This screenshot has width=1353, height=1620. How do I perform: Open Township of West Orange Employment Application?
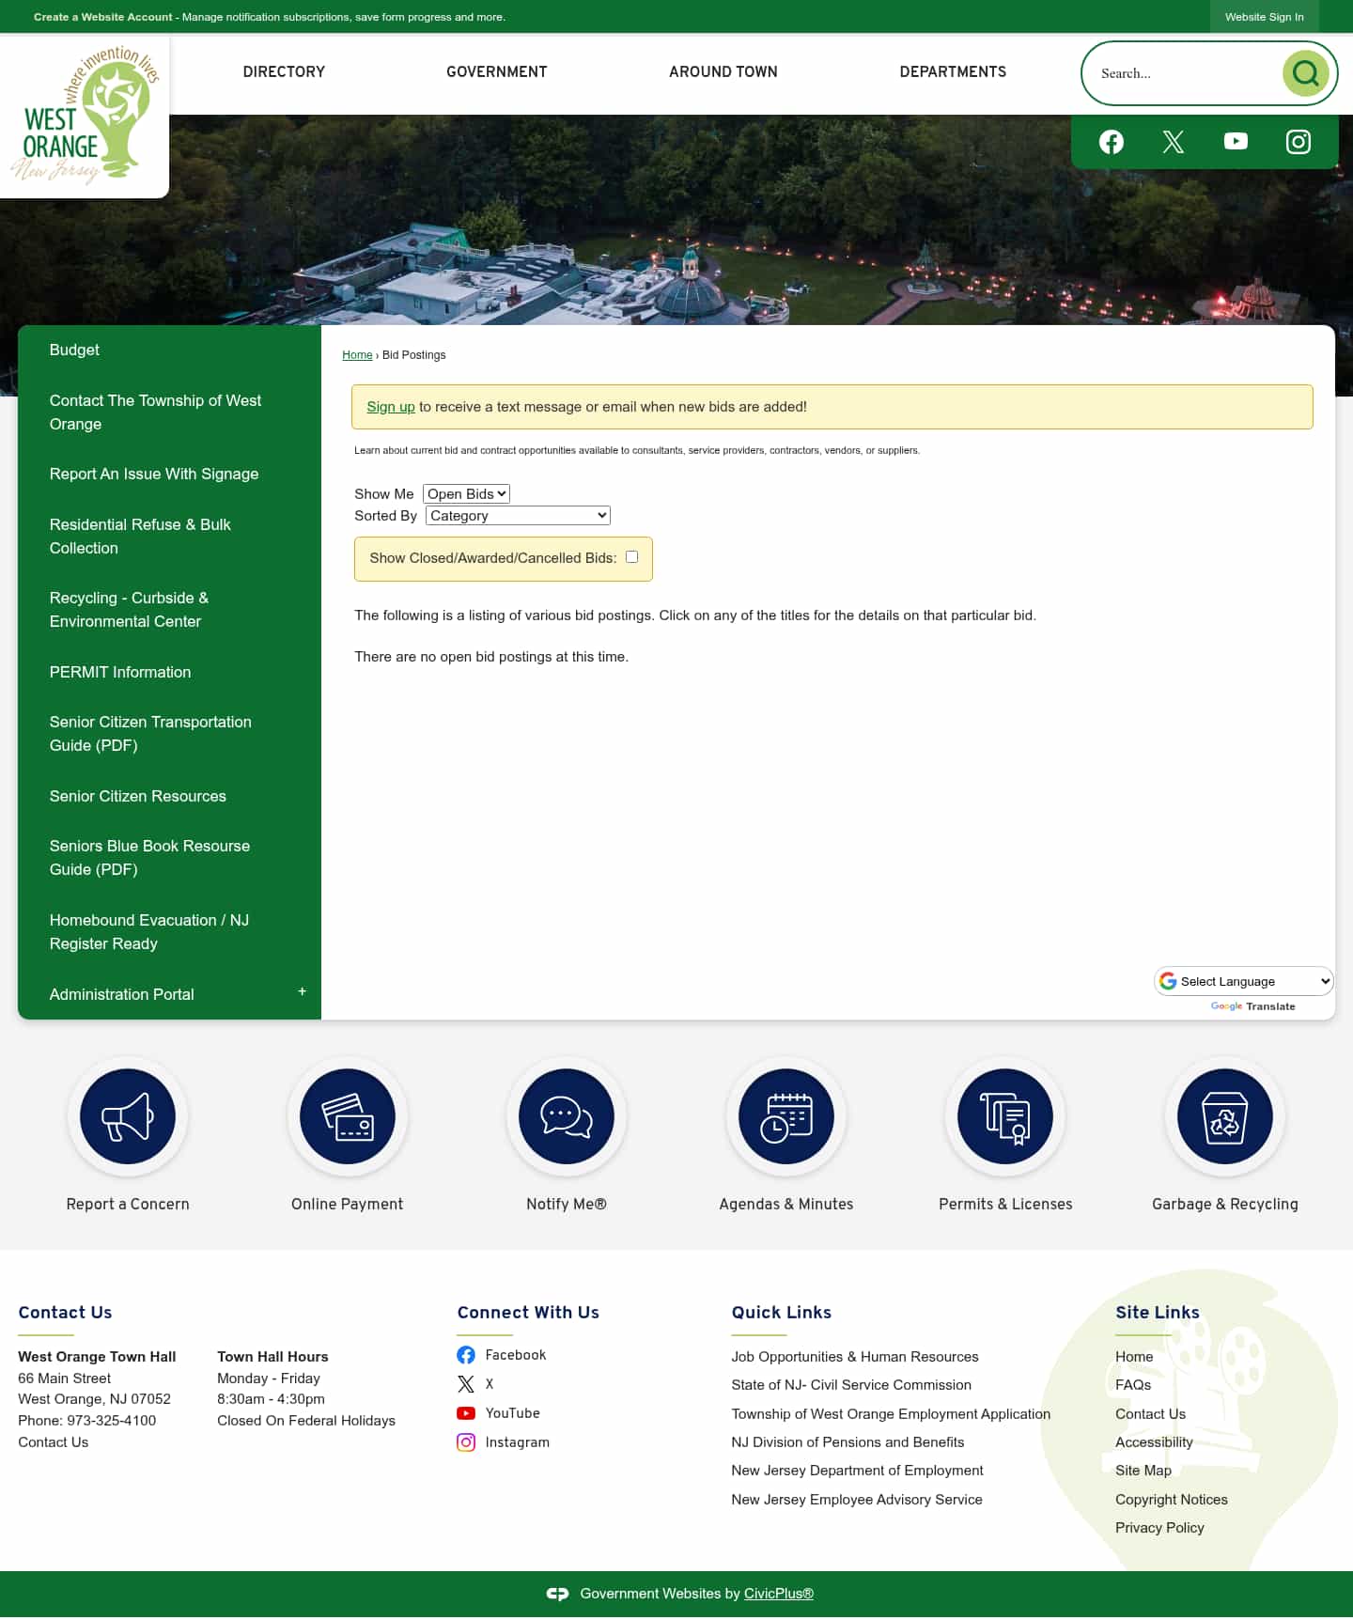[891, 1414]
